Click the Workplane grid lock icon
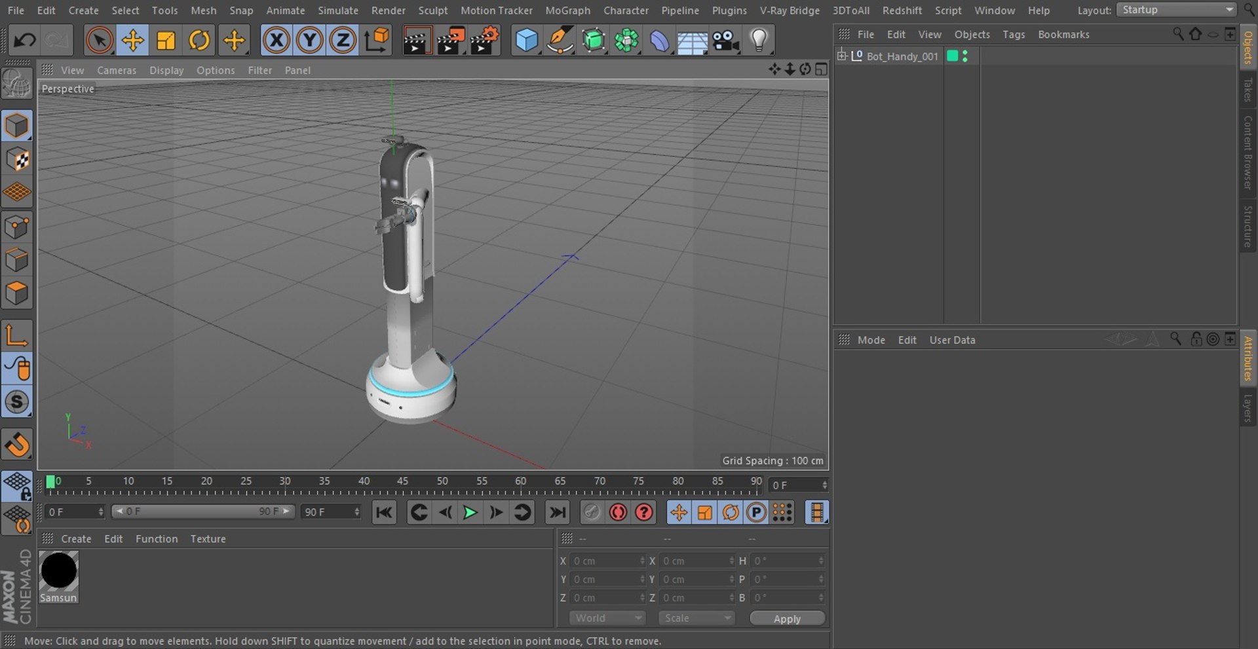Viewport: 1258px width, 649px height. tap(17, 486)
